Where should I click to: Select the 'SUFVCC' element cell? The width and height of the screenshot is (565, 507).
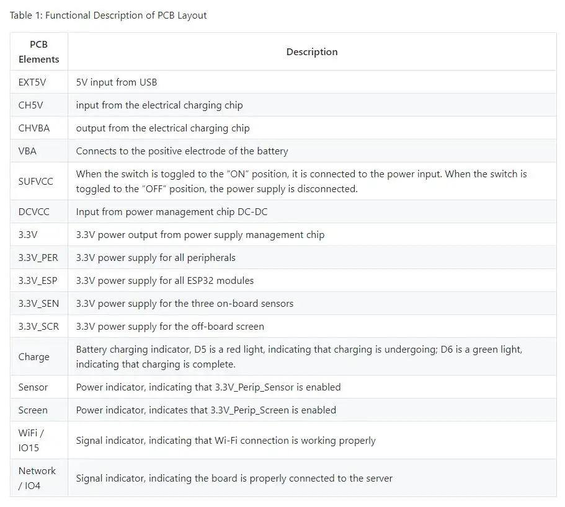coord(39,181)
